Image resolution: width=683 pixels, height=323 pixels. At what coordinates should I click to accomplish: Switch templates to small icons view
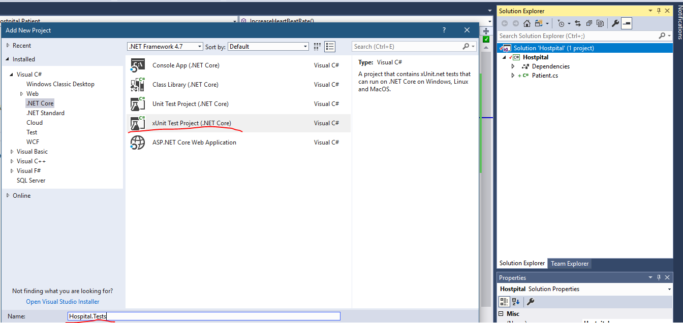(x=318, y=47)
